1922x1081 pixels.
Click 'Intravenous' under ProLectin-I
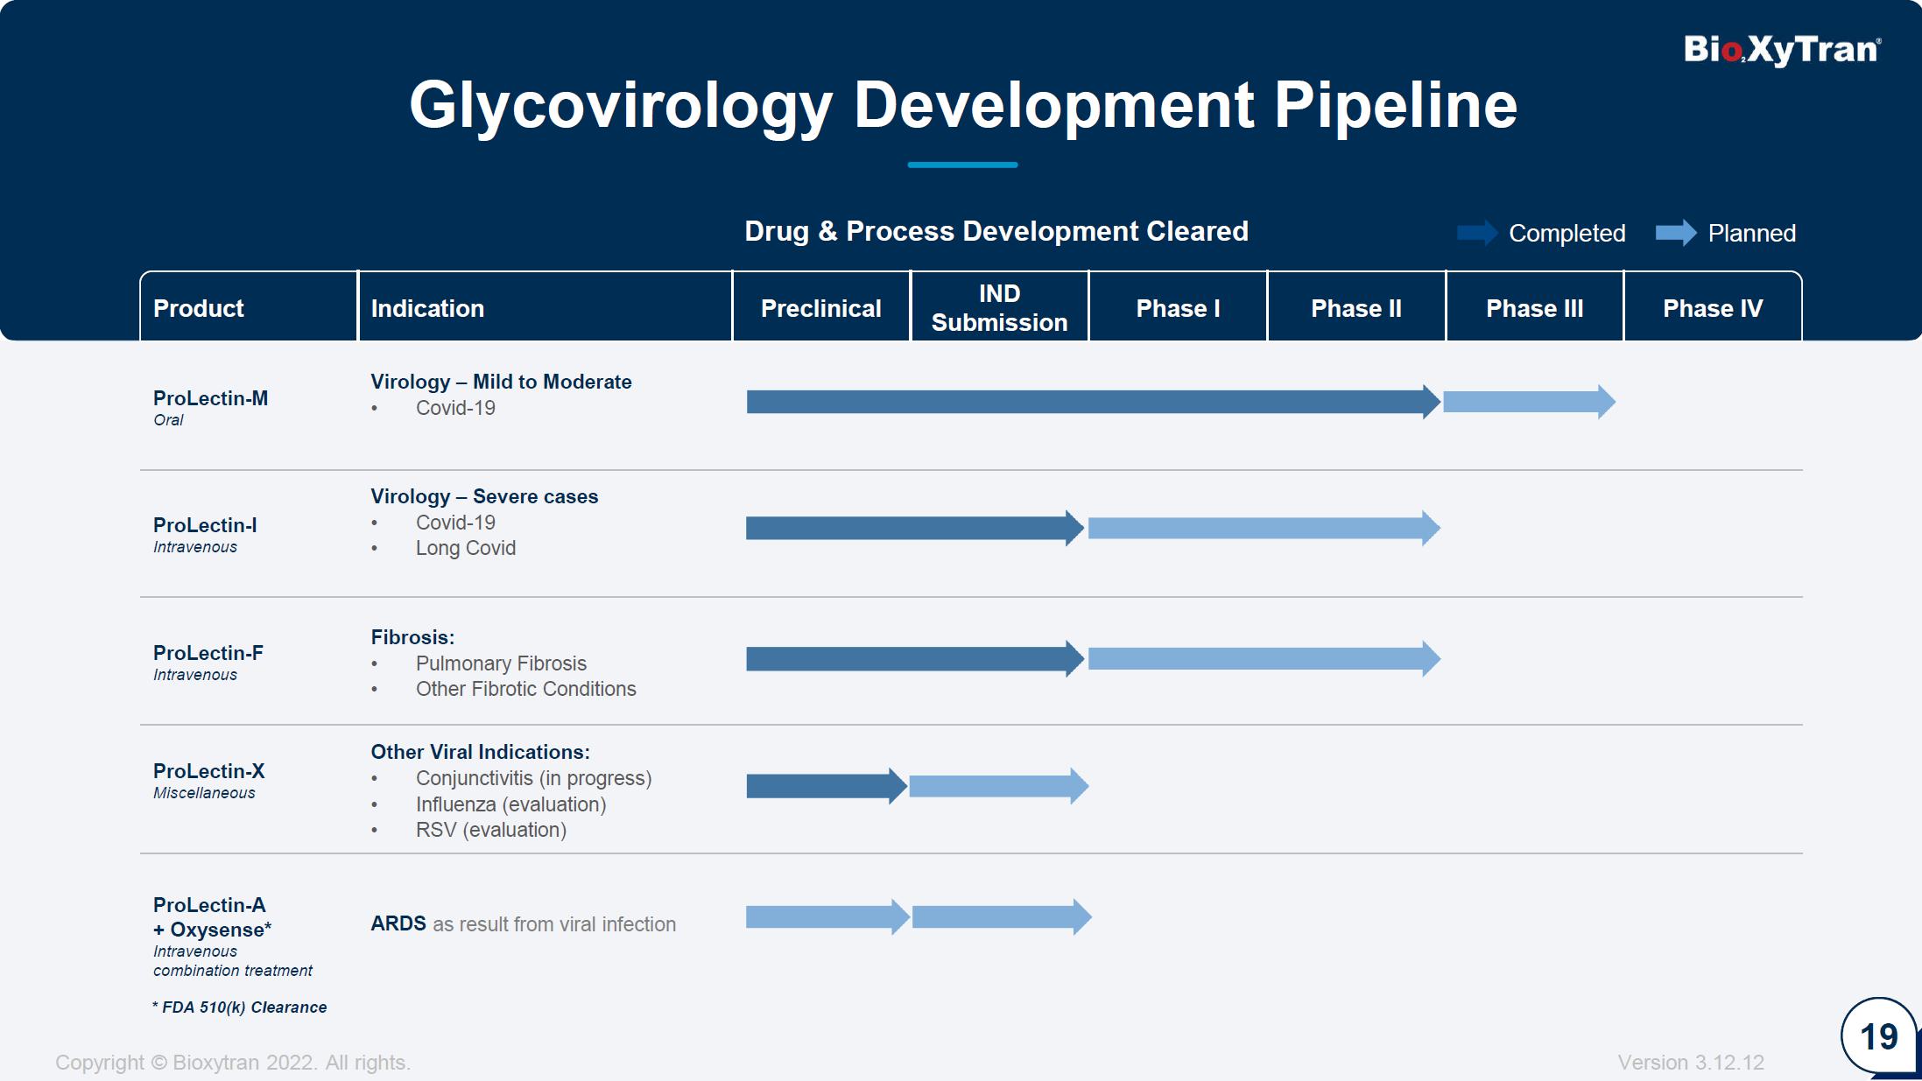(x=195, y=547)
